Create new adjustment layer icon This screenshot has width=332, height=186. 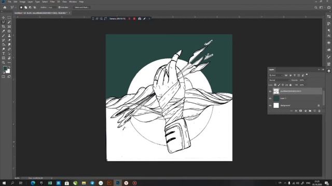pos(306,111)
